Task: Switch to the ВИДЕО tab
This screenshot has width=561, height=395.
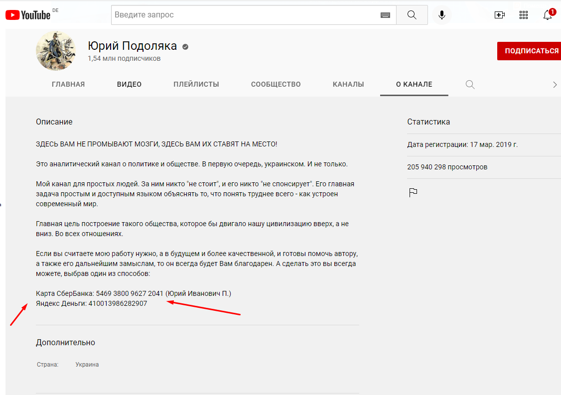Action: (129, 85)
